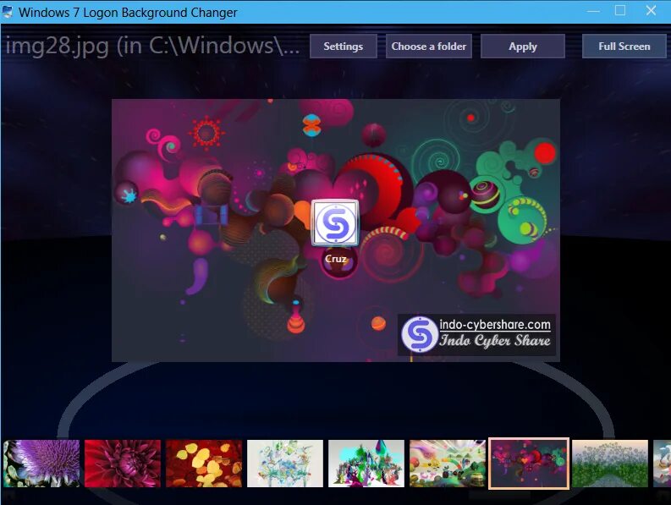Click the Choose a folder button
671x505 pixels.
click(429, 47)
